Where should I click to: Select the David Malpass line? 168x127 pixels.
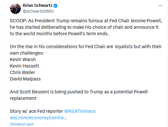pyautogui.click(x=25, y=79)
